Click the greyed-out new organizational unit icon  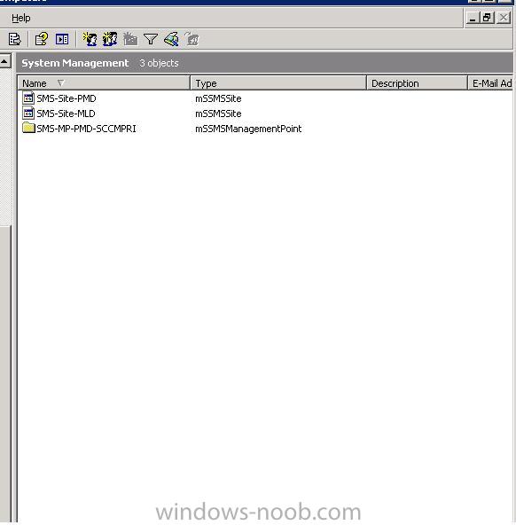click(130, 39)
